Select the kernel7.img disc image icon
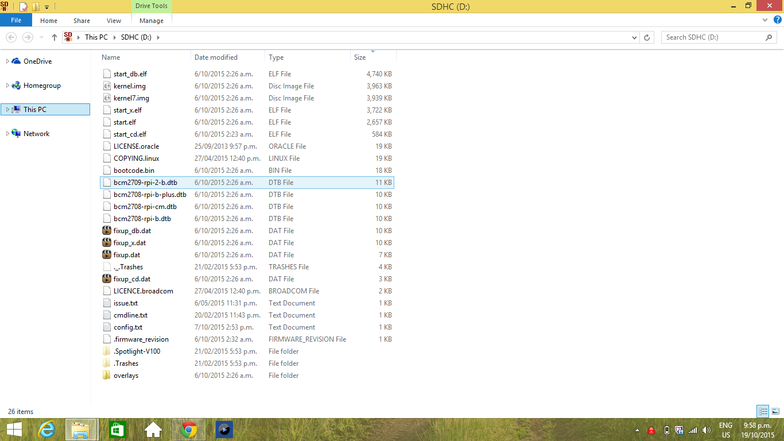This screenshot has height=441, width=784. [106, 98]
